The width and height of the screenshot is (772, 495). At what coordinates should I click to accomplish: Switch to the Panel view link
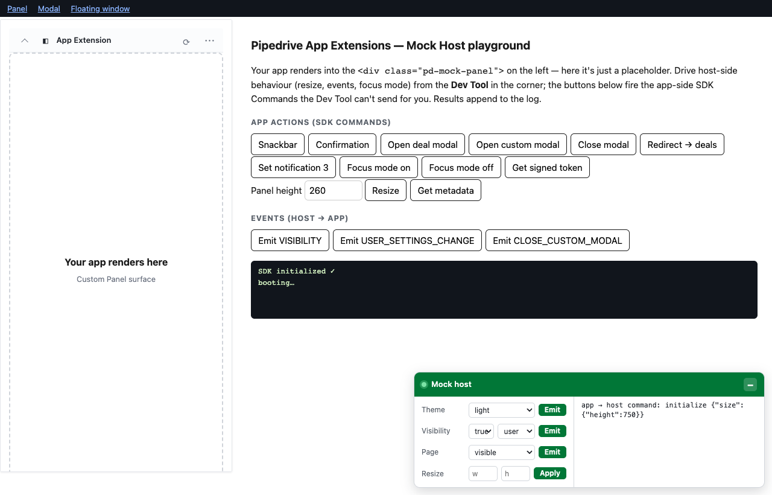click(x=17, y=8)
